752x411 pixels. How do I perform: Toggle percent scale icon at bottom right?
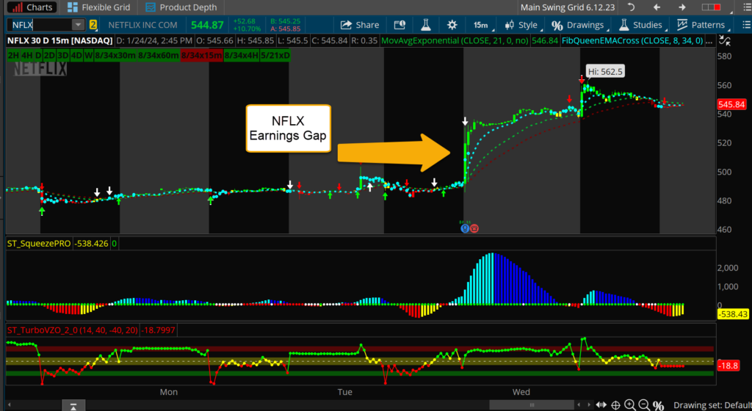[x=659, y=405]
